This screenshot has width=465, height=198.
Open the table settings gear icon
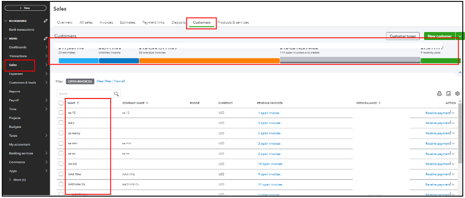coord(457,93)
